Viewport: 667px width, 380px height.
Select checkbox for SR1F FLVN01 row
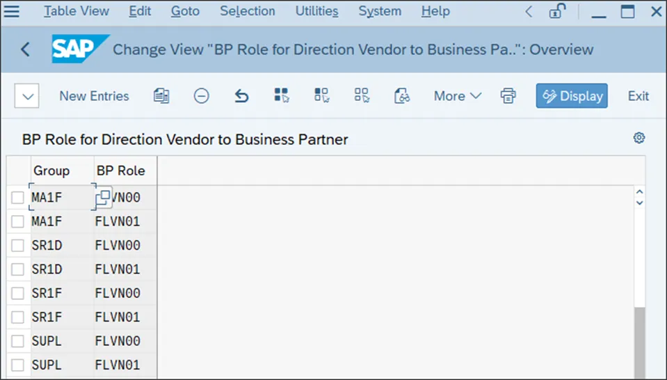point(17,317)
